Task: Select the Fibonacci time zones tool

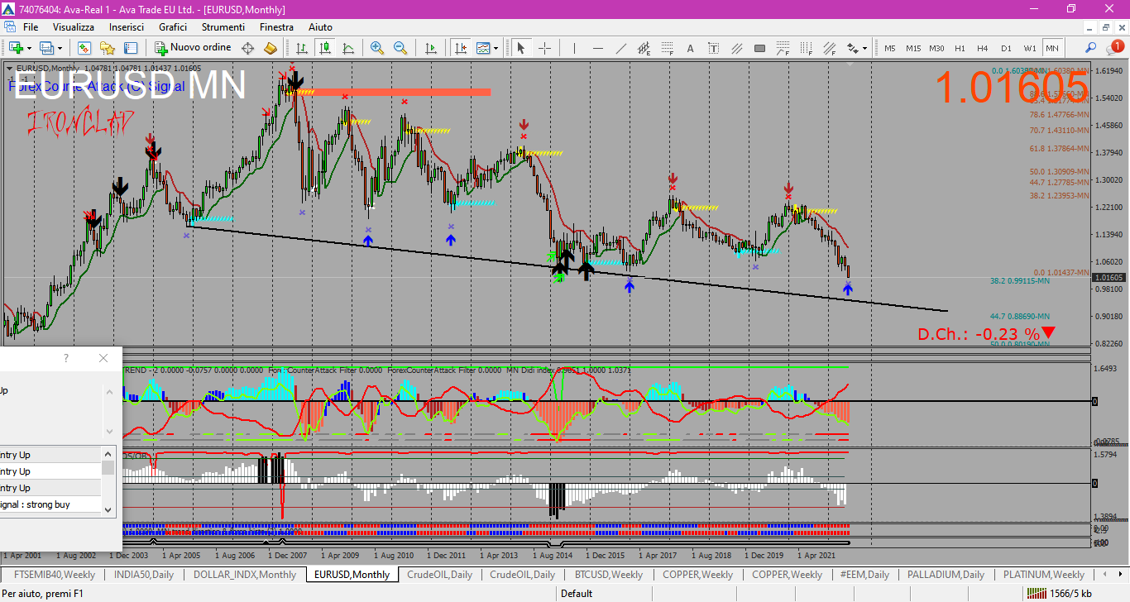Action: tap(806, 48)
